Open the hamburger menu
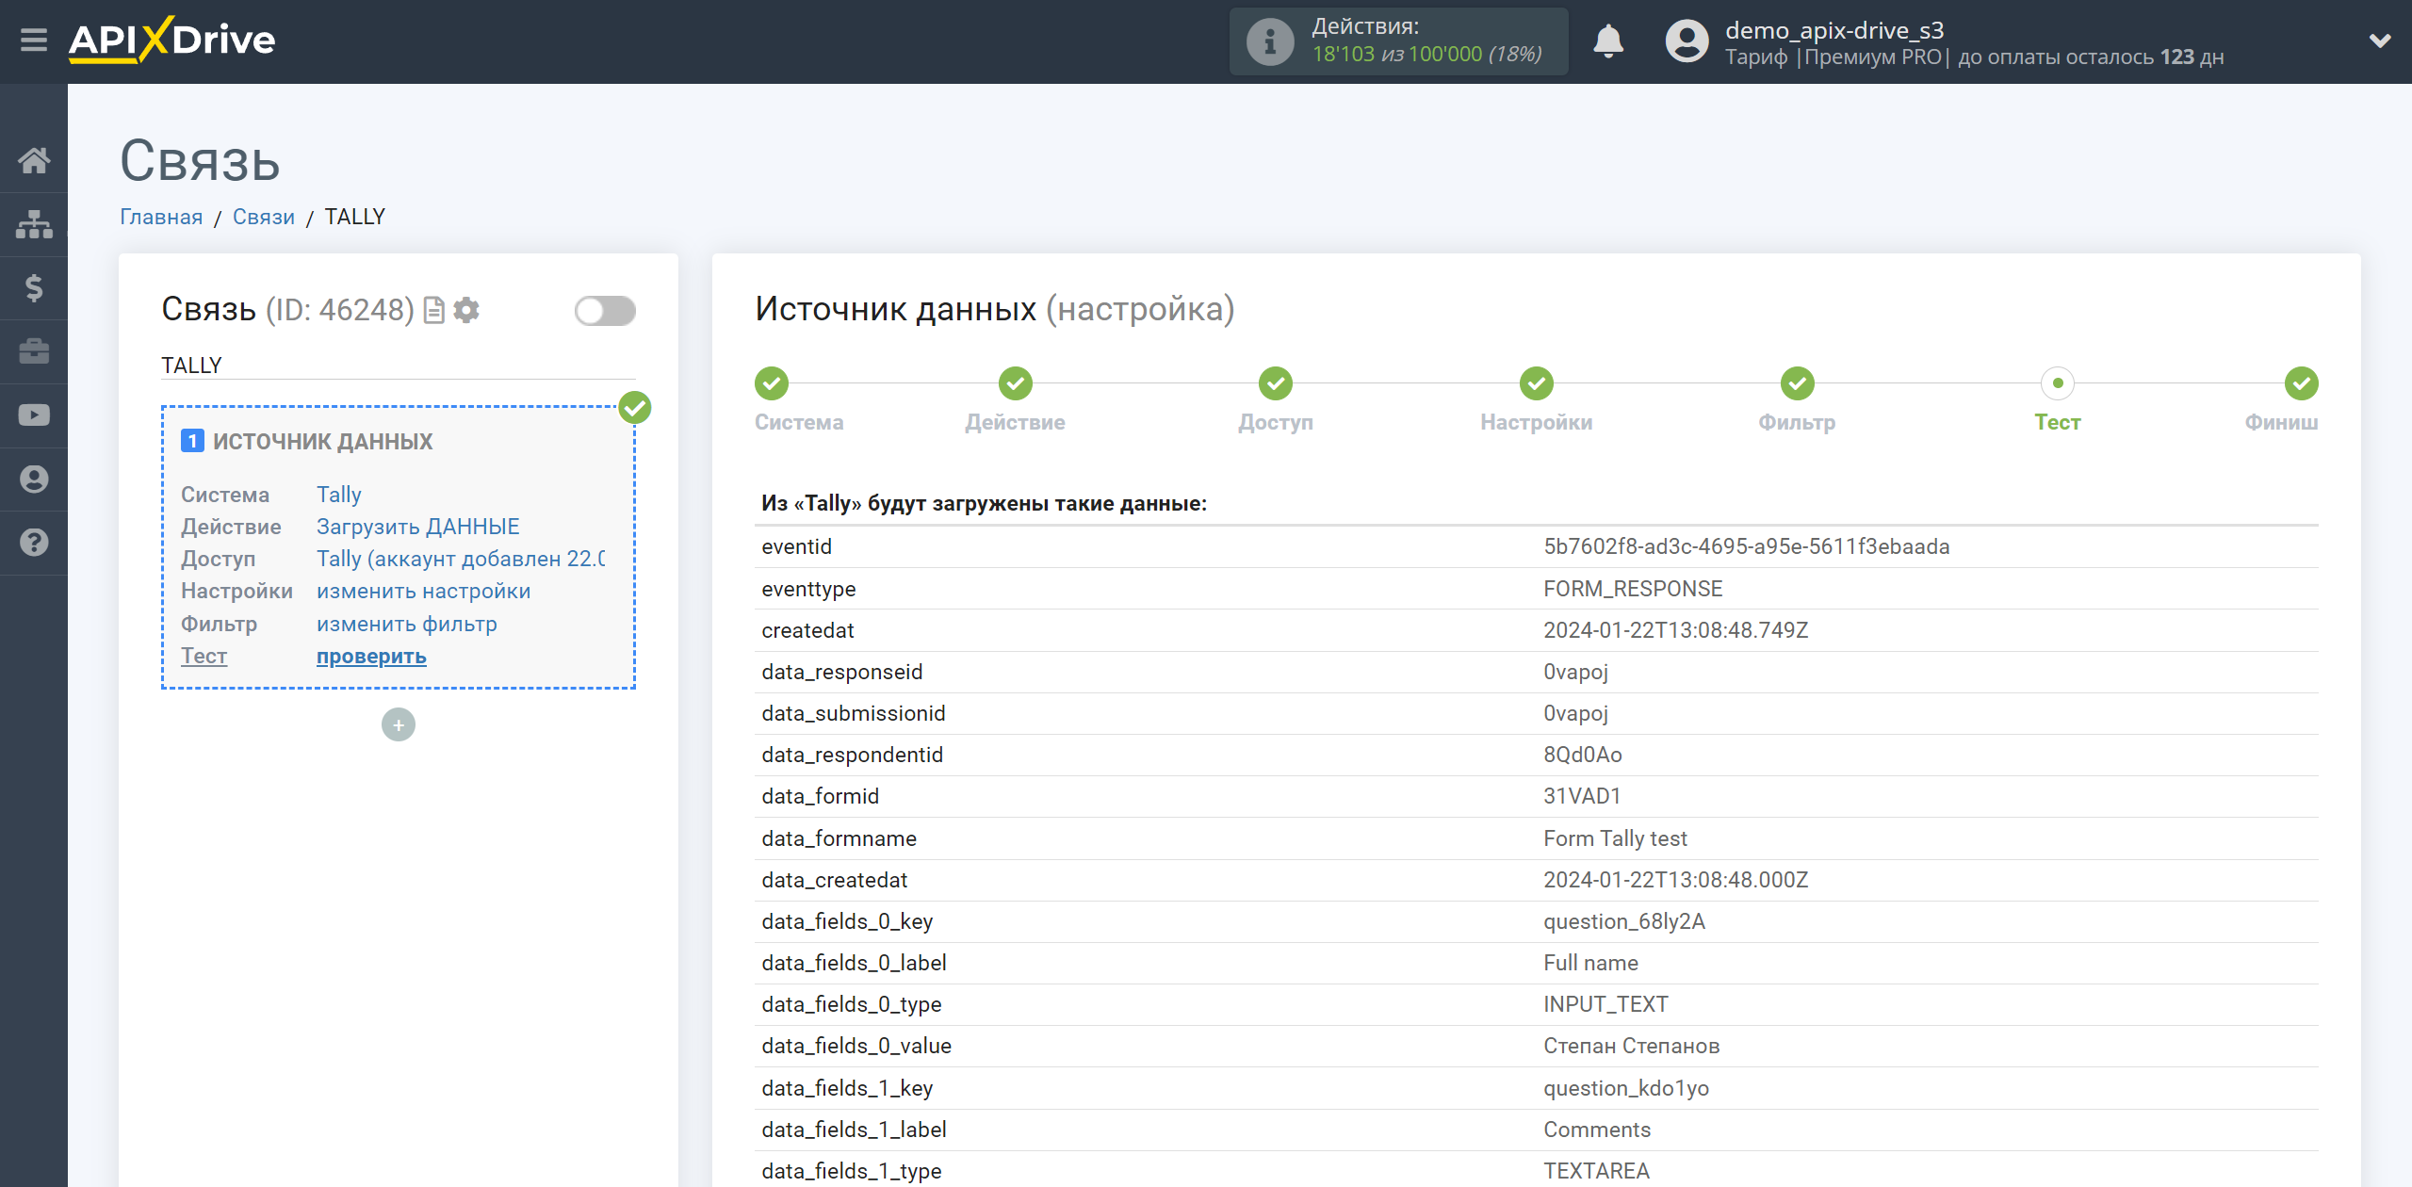This screenshot has height=1187, width=2412. pyautogui.click(x=34, y=41)
